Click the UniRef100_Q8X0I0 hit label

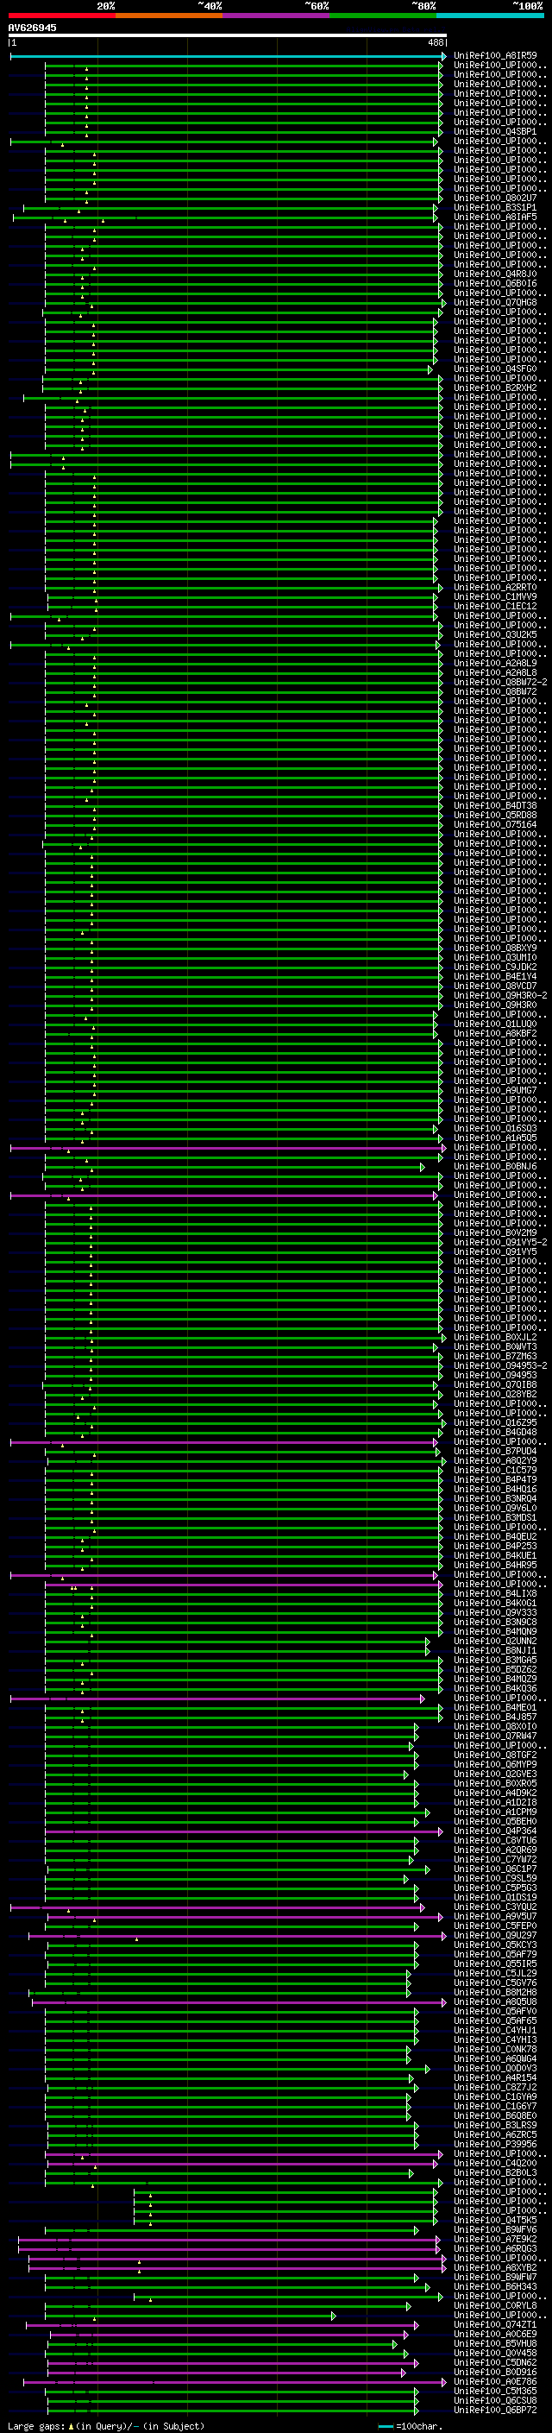click(x=495, y=1726)
